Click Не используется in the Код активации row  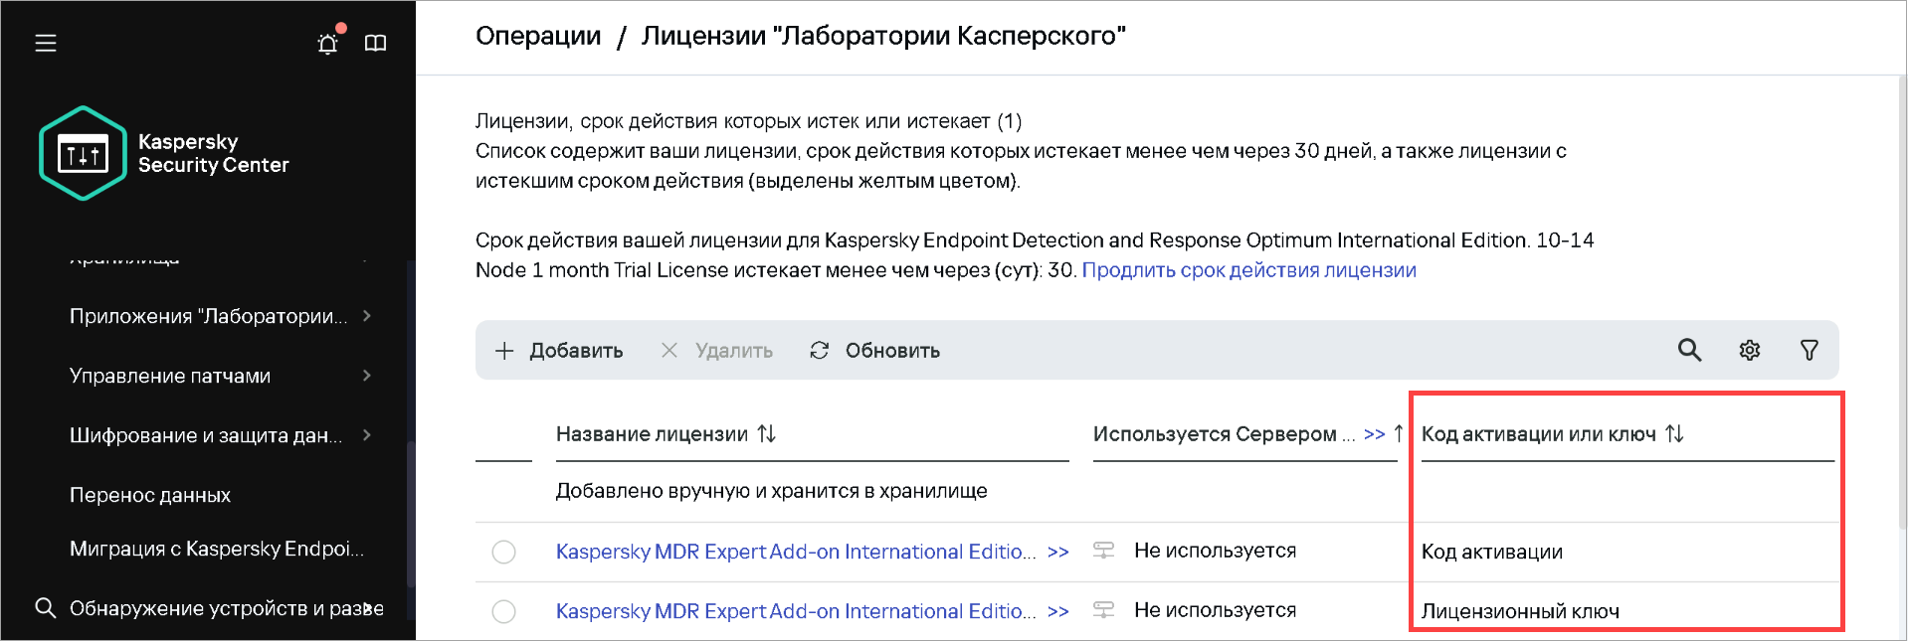coord(1215,551)
